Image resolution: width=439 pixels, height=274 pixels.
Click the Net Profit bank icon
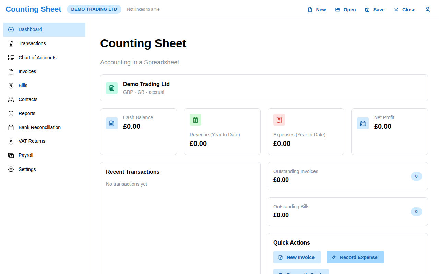pos(363,123)
